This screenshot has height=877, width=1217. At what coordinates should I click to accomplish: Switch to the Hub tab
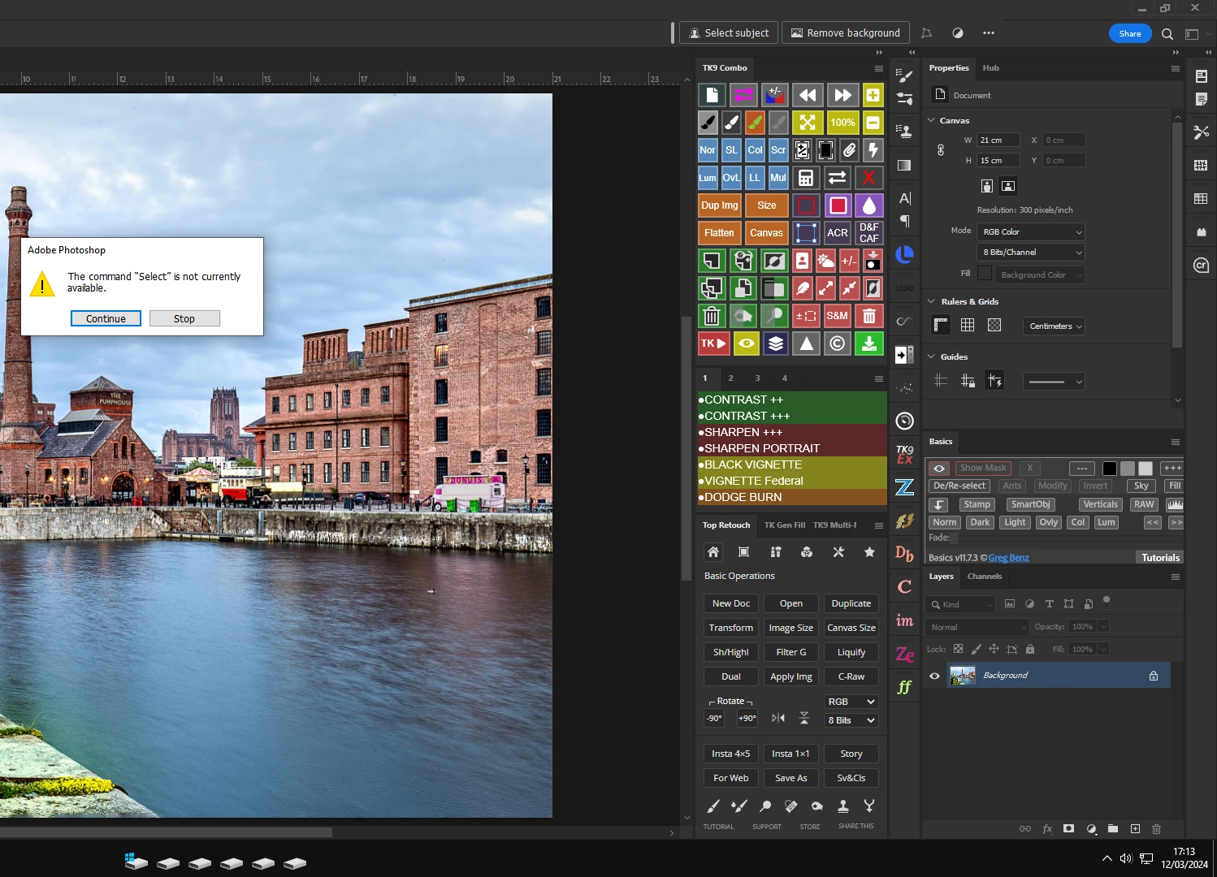coord(990,68)
